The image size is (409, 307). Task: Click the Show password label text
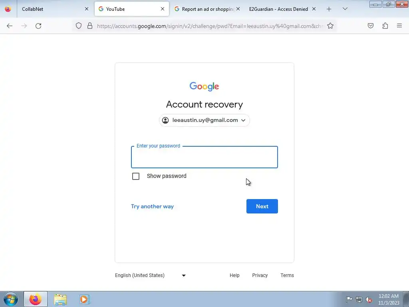167,176
